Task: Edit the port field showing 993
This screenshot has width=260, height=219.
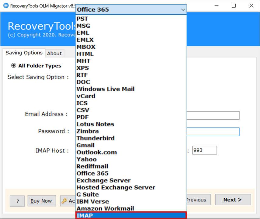Action: pyautogui.click(x=205, y=150)
